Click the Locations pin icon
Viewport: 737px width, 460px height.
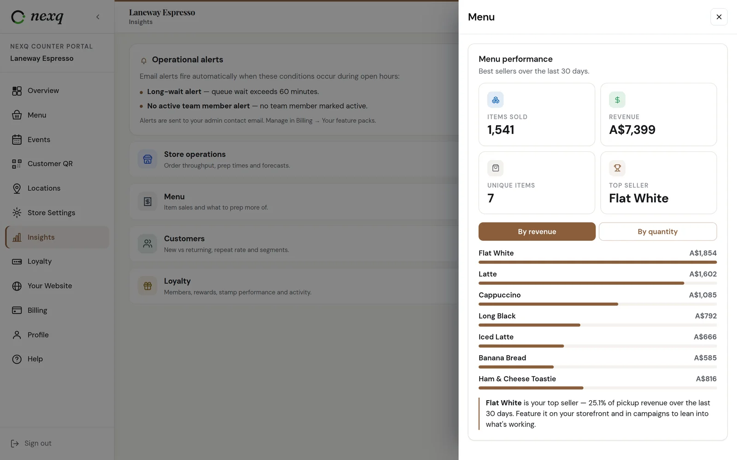coord(17,188)
